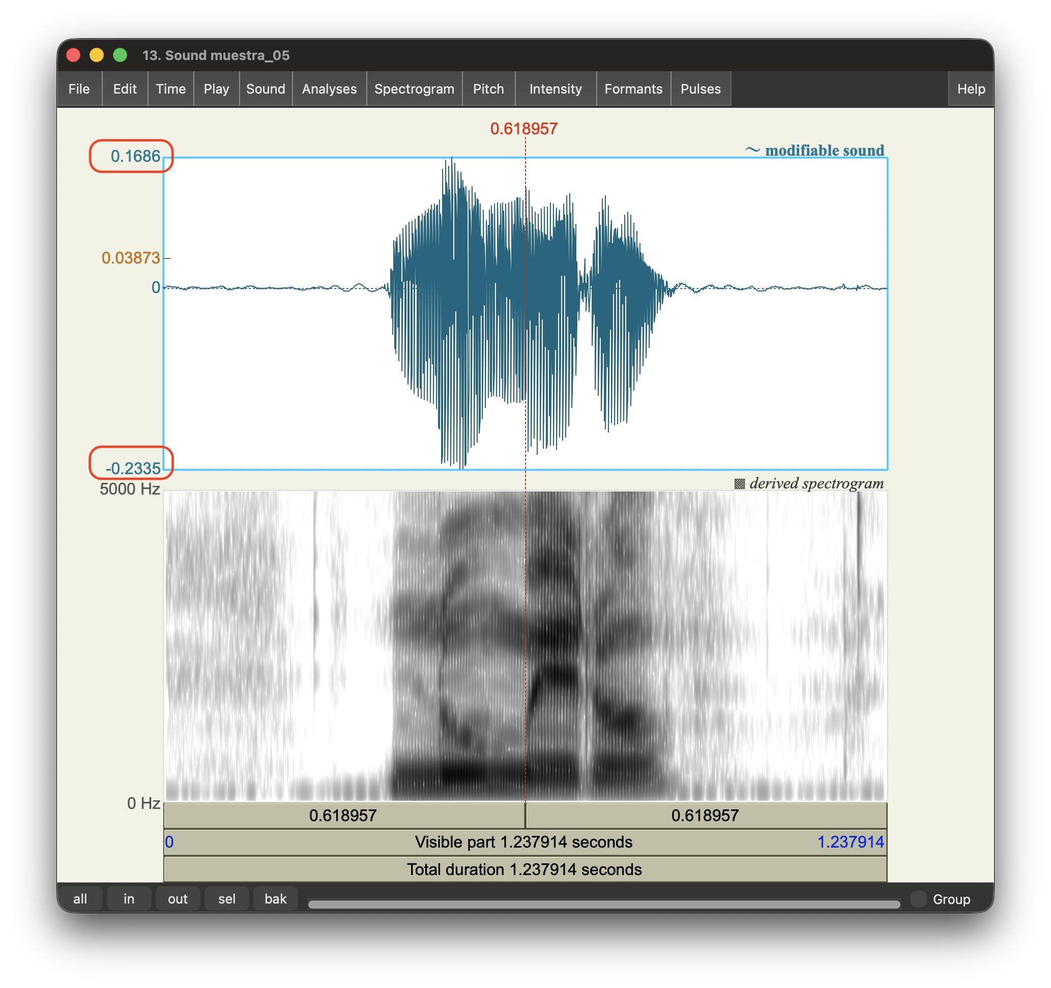Open the Edit menu

[x=124, y=89]
